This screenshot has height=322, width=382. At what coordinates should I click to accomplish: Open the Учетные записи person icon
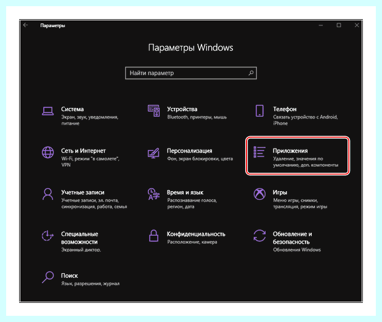tap(48, 194)
